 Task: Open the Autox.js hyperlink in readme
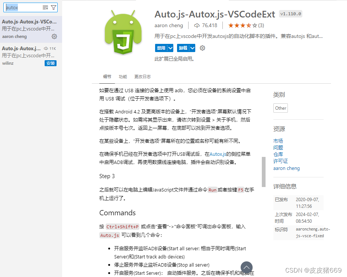(218, 154)
